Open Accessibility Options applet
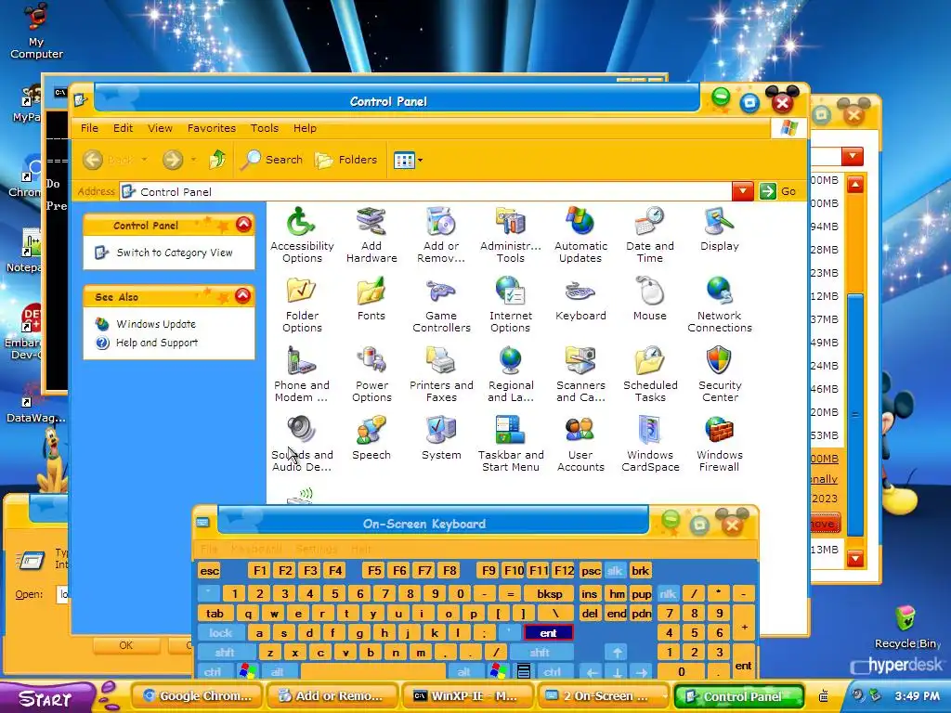 point(302,235)
